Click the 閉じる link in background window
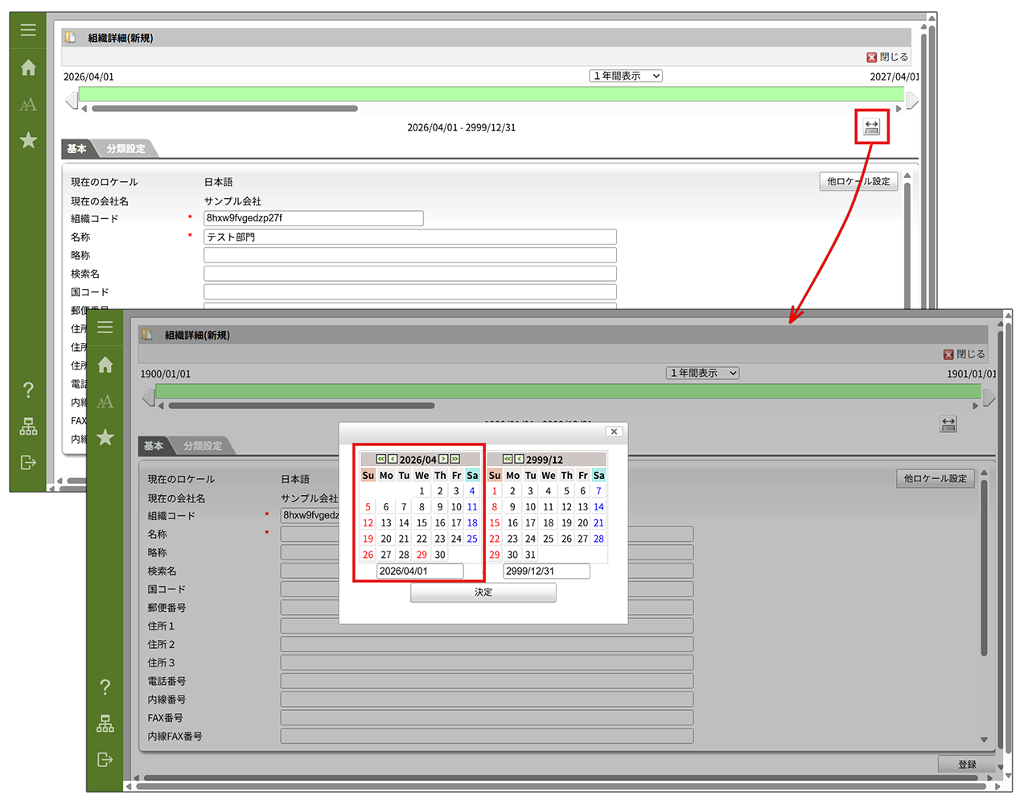1024x805 pixels. point(888,57)
